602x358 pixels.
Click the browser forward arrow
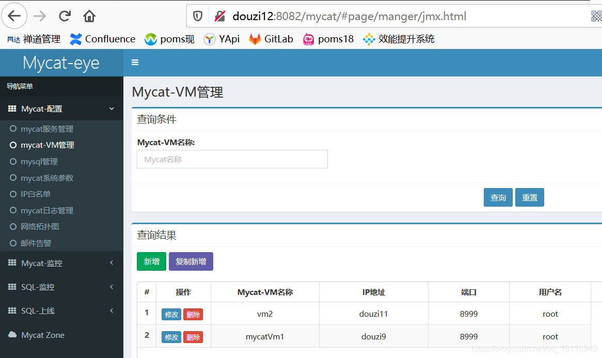coord(40,16)
